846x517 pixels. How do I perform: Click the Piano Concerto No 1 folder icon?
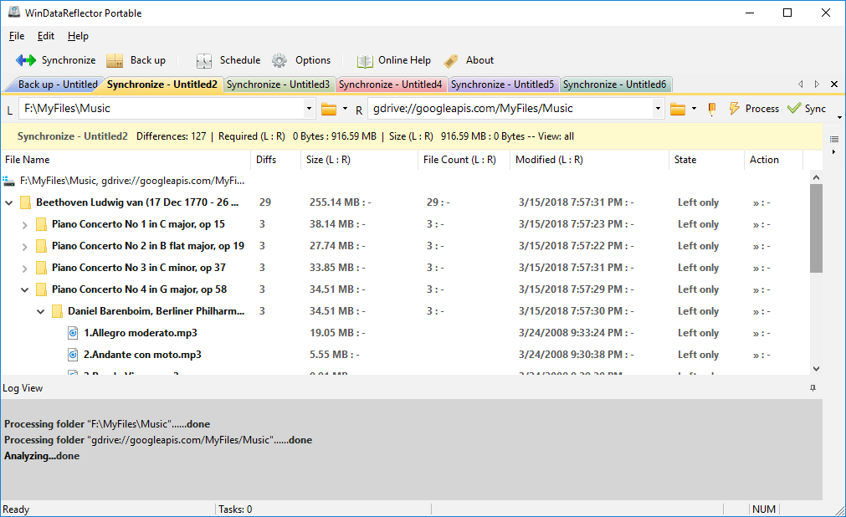point(41,224)
